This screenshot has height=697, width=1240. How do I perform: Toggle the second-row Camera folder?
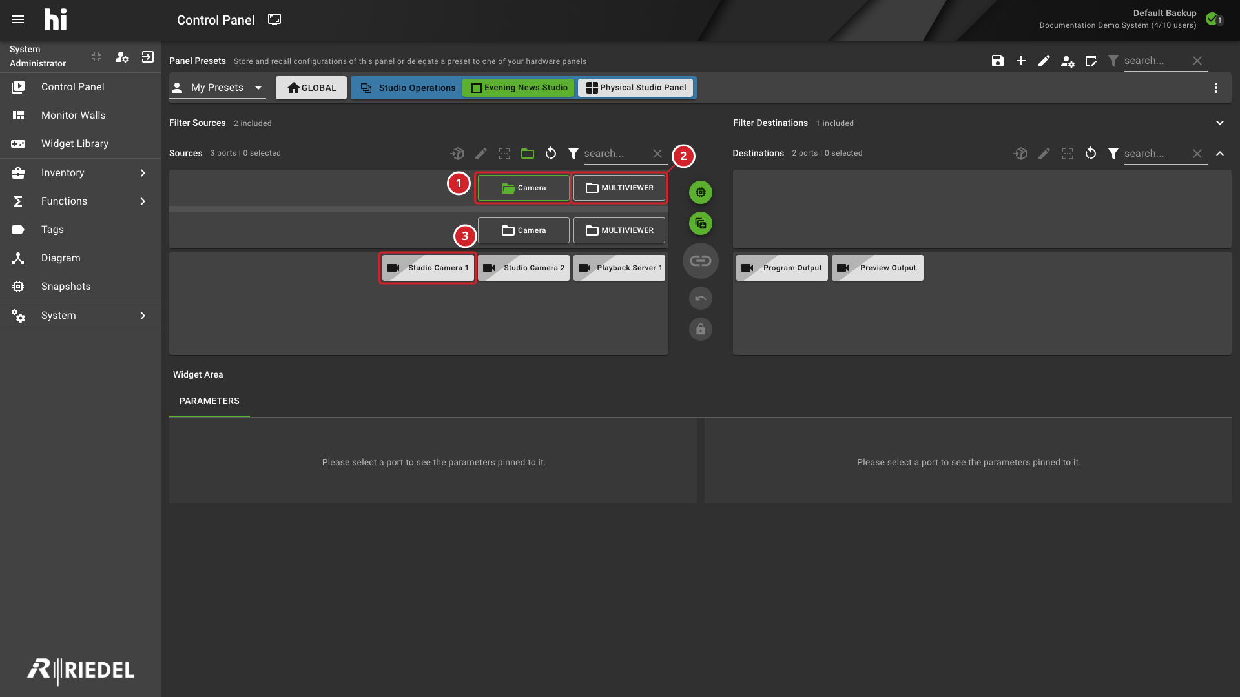524,230
